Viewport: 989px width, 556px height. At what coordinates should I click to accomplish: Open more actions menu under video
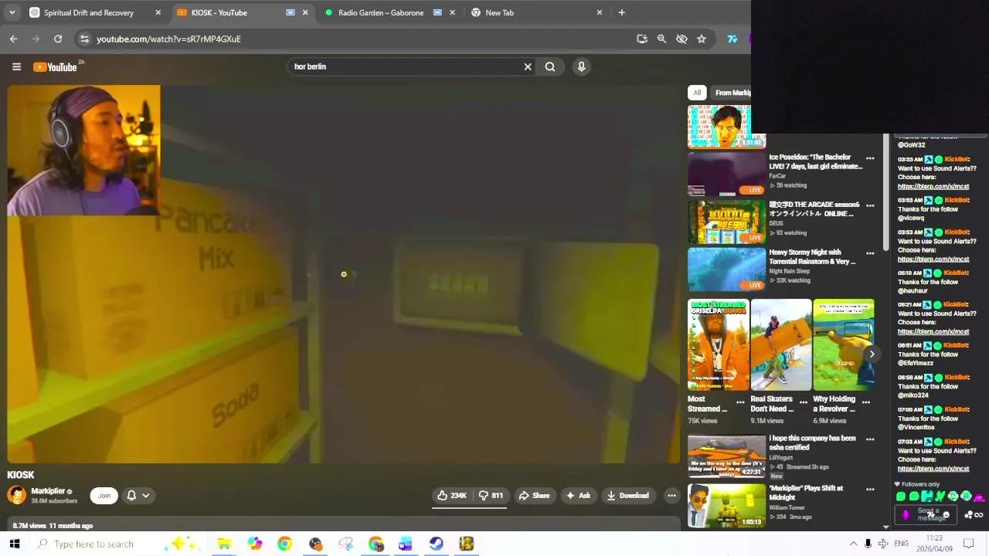671,496
